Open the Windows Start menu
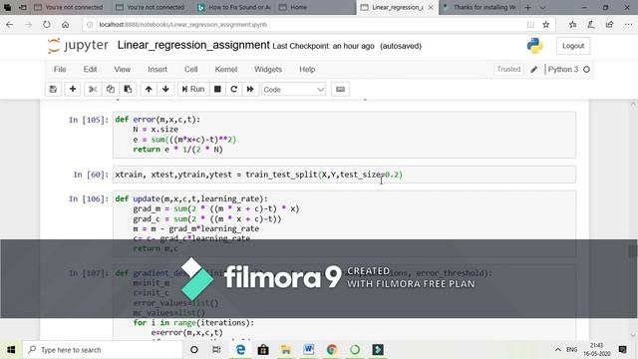The height and width of the screenshot is (359, 638). pos(11,350)
